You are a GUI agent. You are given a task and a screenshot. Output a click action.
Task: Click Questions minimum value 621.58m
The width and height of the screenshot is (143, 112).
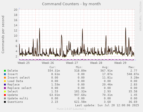coord(80,102)
